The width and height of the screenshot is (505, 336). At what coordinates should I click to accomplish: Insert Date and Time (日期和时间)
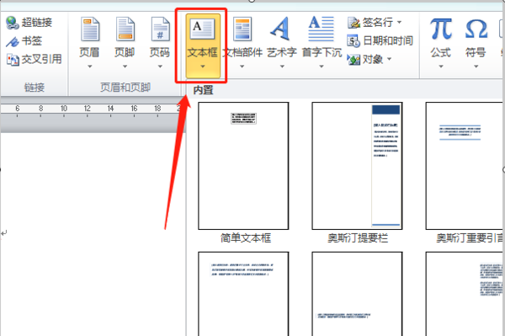click(x=380, y=41)
